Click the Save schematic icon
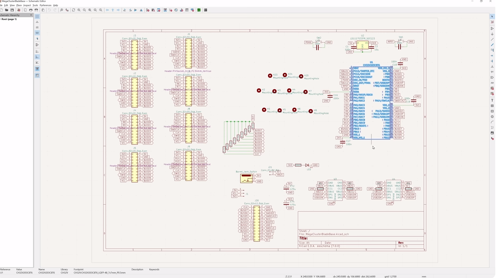The width and height of the screenshot is (496, 278). click(12, 10)
